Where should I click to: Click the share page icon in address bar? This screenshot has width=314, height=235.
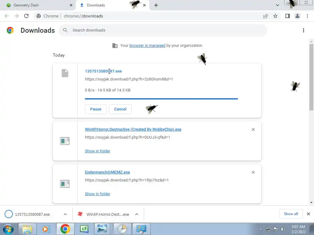coord(266,16)
